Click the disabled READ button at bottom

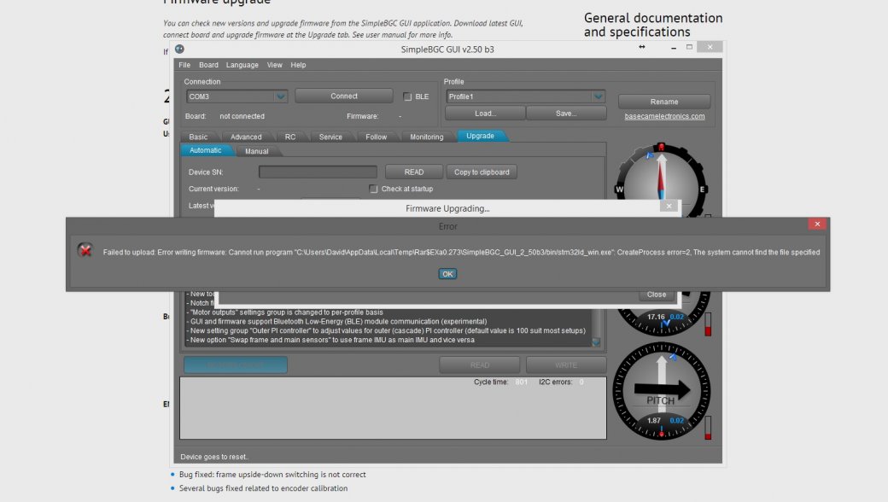point(480,365)
